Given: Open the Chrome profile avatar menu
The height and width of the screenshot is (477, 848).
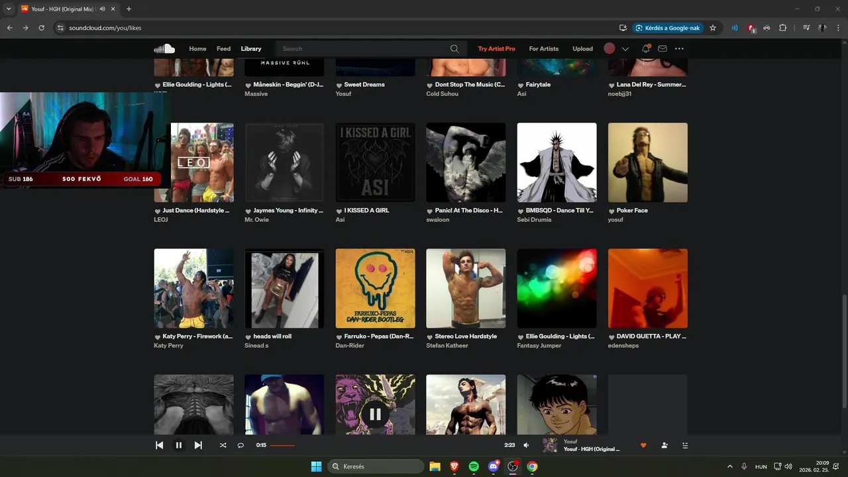Looking at the screenshot, I should [x=822, y=28].
